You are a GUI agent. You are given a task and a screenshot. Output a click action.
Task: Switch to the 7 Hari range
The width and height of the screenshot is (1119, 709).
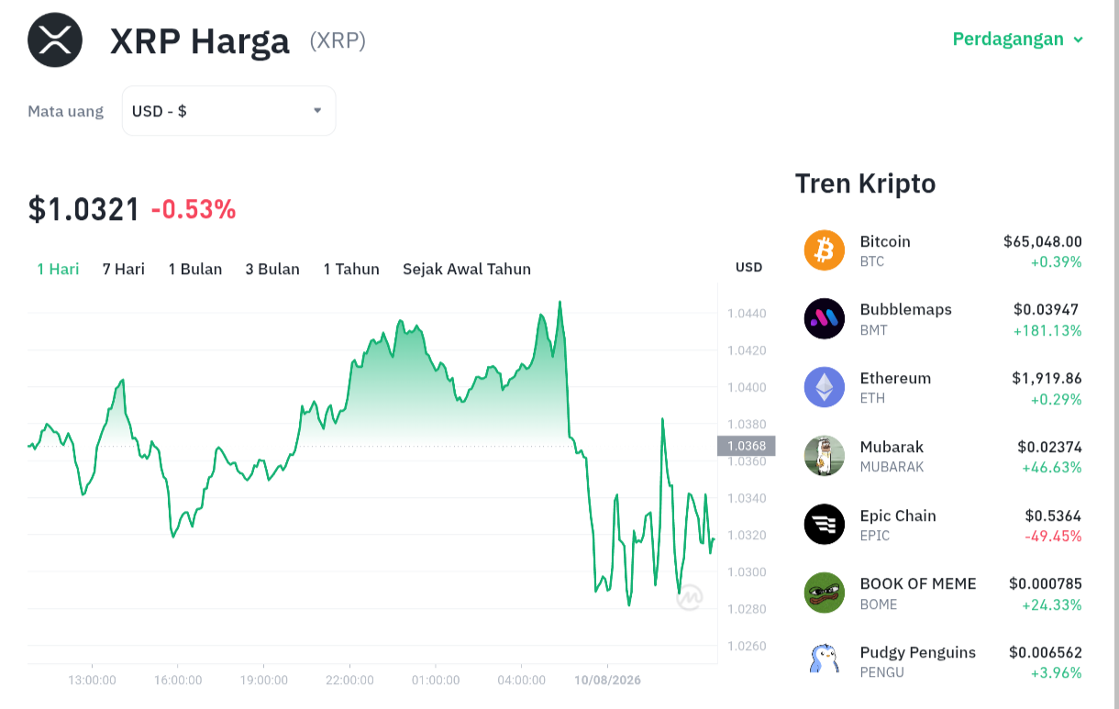pyautogui.click(x=124, y=269)
